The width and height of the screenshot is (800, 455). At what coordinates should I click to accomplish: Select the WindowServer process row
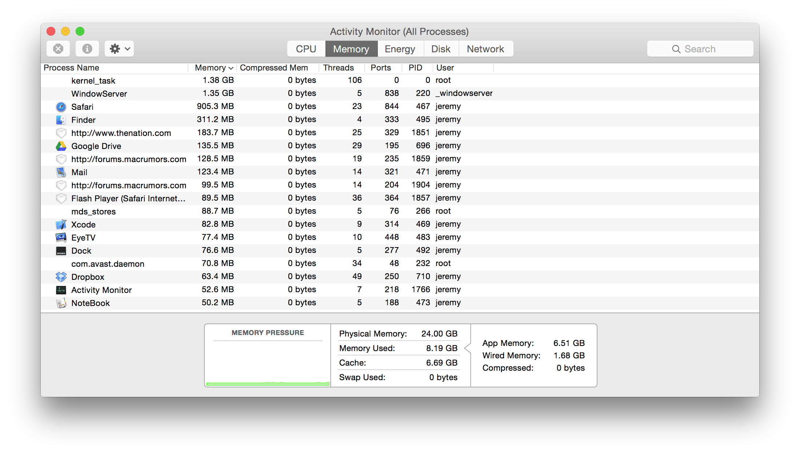tap(400, 93)
